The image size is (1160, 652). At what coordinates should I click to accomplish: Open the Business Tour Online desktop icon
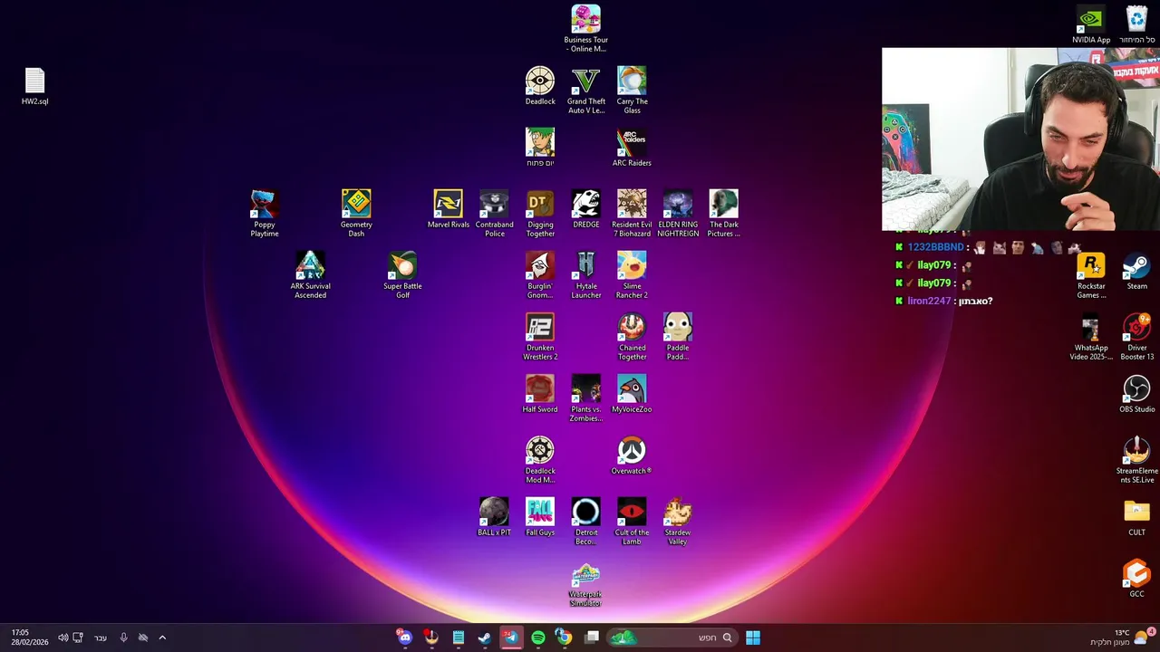pyautogui.click(x=585, y=28)
